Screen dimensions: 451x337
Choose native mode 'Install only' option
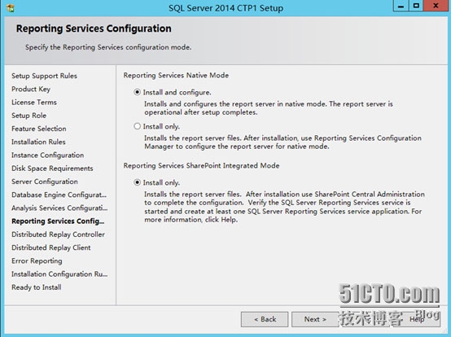point(138,126)
